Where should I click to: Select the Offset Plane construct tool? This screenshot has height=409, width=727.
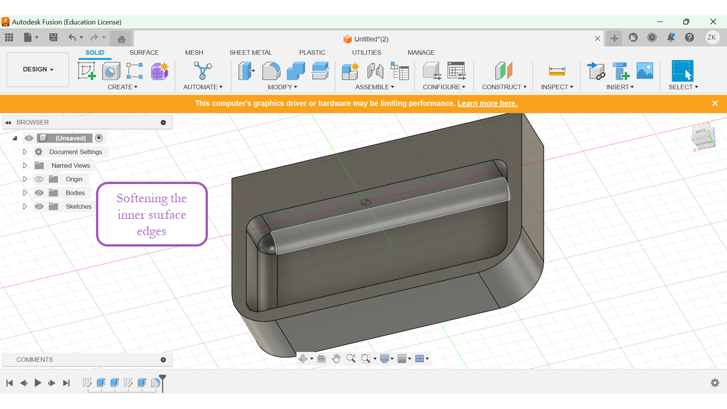point(504,71)
